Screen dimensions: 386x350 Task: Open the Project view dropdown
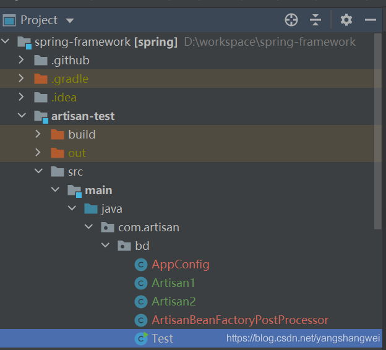click(x=70, y=20)
